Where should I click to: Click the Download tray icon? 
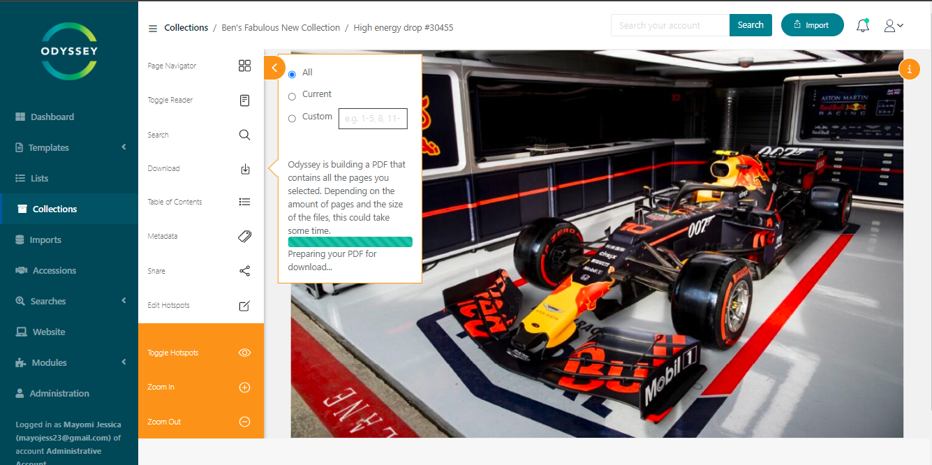[x=245, y=169]
